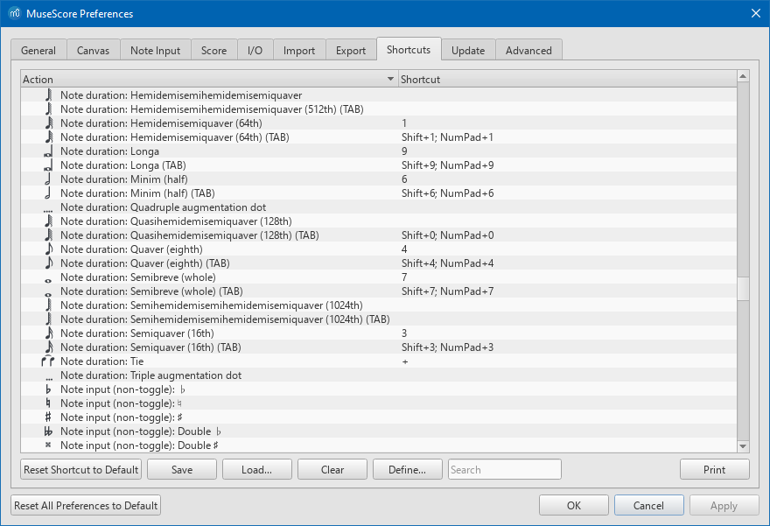Select 'Quasihemidemisemiquaver (128th) (TAB)' row text

click(x=190, y=235)
